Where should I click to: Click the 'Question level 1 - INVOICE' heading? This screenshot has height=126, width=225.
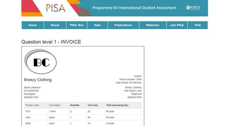[x=51, y=42]
